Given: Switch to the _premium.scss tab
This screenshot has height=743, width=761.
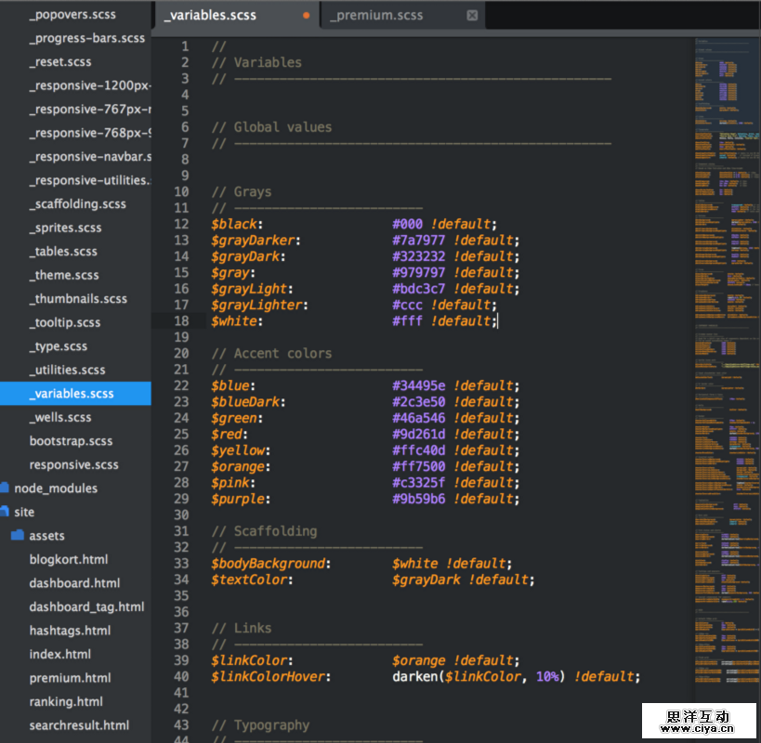Looking at the screenshot, I should pos(376,16).
